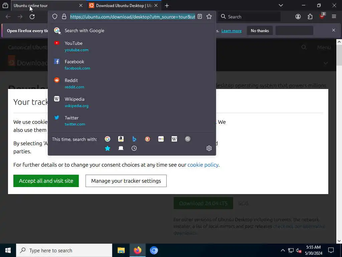The width and height of the screenshot is (342, 257).
Task: Click Accept all and visit site
Action: 46,181
